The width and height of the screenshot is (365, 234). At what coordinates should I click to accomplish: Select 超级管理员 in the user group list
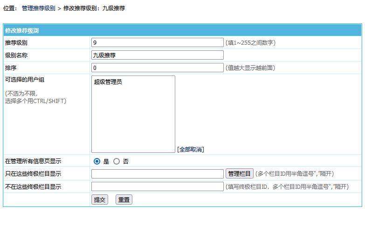[108, 82]
